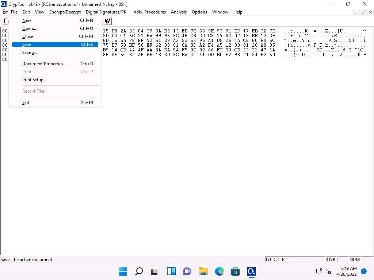This screenshot has width=374, height=280.
Task: Click Document Properties... menu entry
Action: coord(44,64)
